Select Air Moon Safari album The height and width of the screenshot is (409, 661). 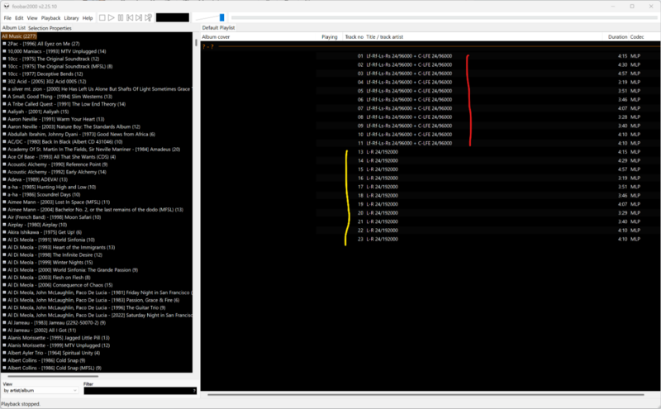click(x=54, y=217)
